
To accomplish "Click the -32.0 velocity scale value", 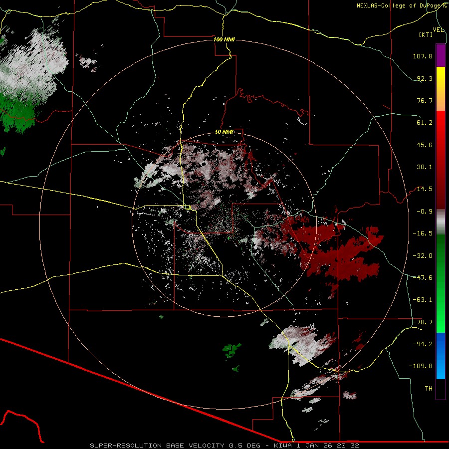I will pos(423,256).
